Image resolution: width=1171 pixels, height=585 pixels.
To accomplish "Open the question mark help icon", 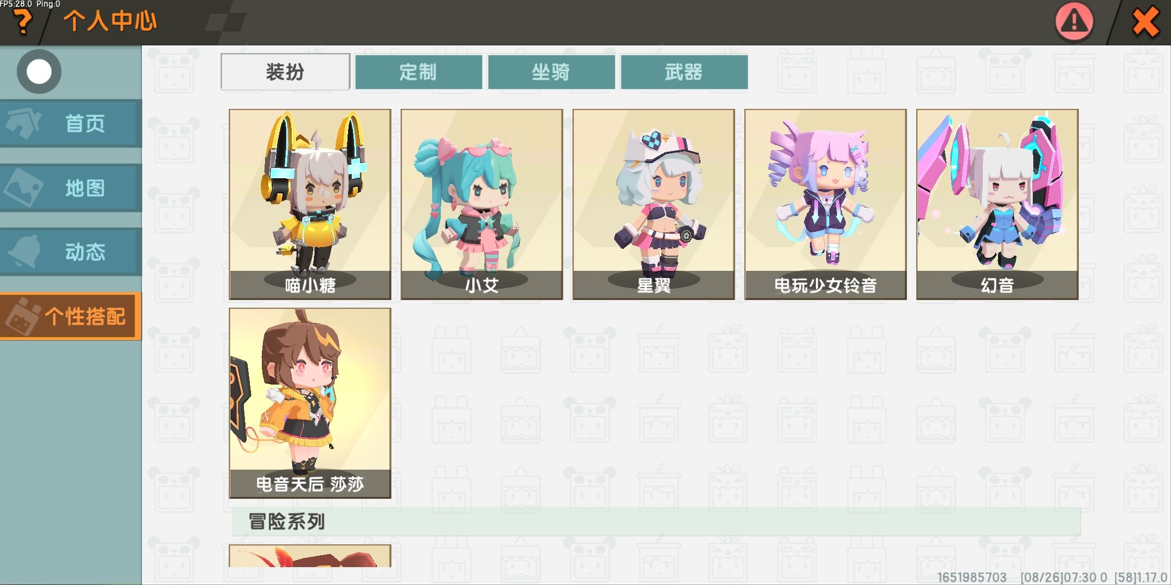I will (x=23, y=23).
